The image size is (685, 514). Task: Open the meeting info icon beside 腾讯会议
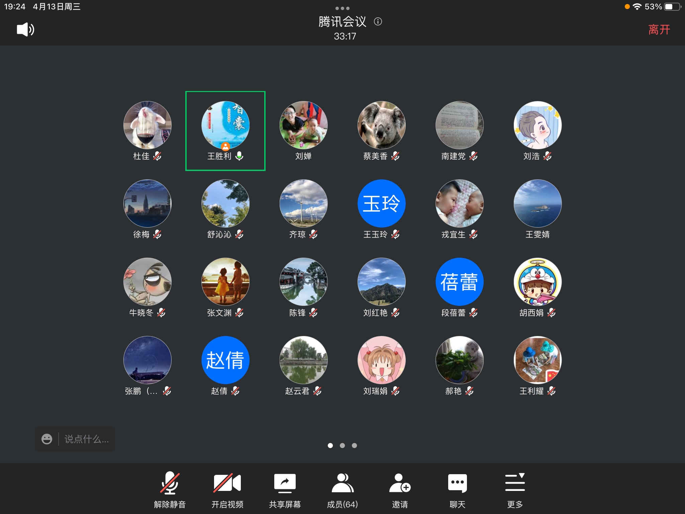pos(378,22)
